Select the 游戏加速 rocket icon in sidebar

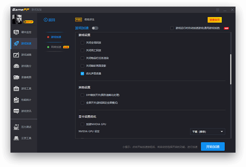16,44
